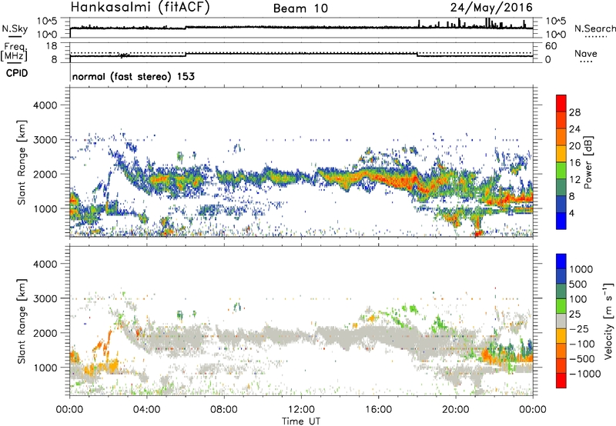
Task: Click the '60' Nave axis value
Action: (x=551, y=46)
